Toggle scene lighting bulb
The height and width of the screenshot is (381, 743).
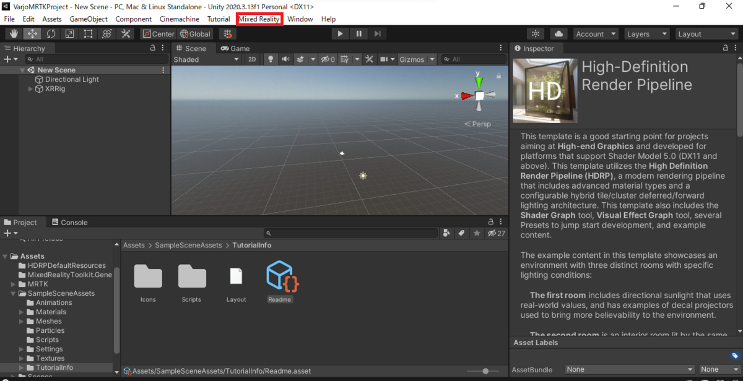tap(270, 59)
